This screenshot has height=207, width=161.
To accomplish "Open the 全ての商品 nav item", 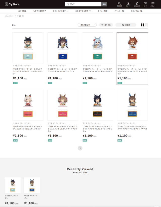I will [22, 11].
